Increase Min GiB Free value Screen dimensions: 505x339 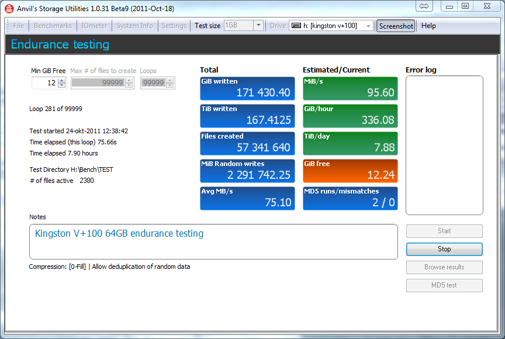(62, 81)
